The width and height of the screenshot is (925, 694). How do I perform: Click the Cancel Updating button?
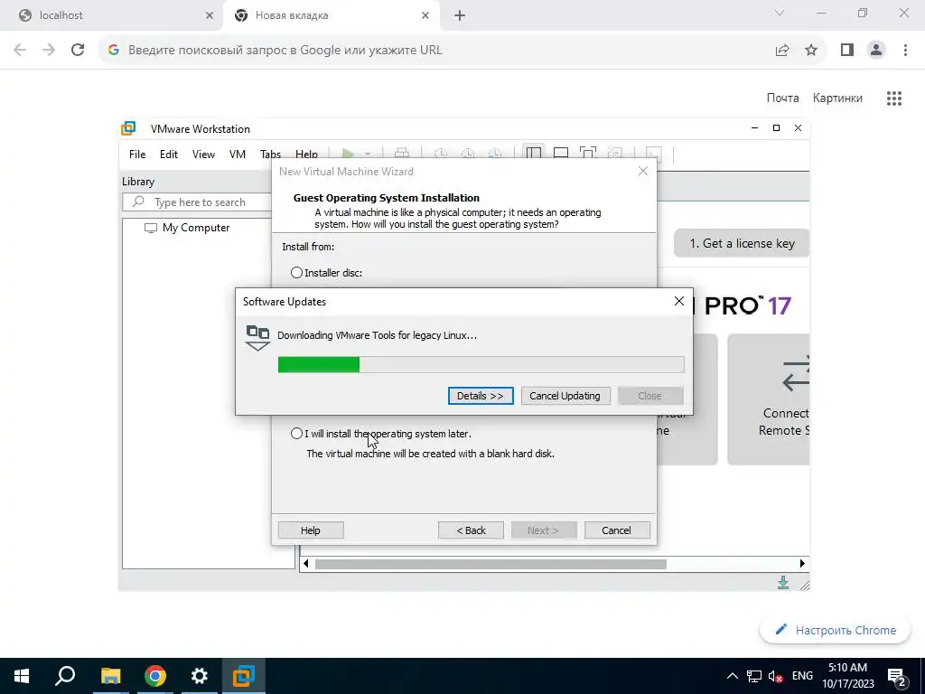565,396
